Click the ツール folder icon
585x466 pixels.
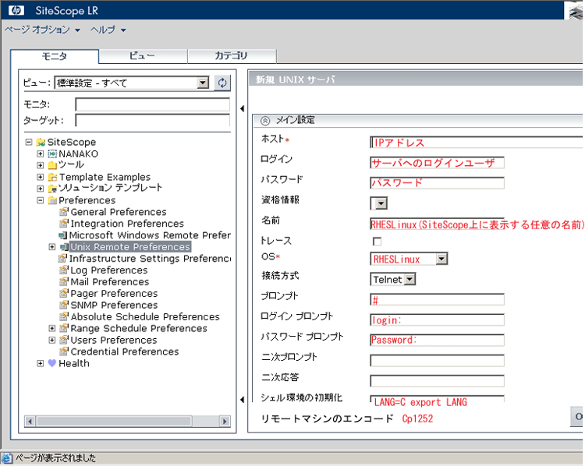pyautogui.click(x=52, y=165)
